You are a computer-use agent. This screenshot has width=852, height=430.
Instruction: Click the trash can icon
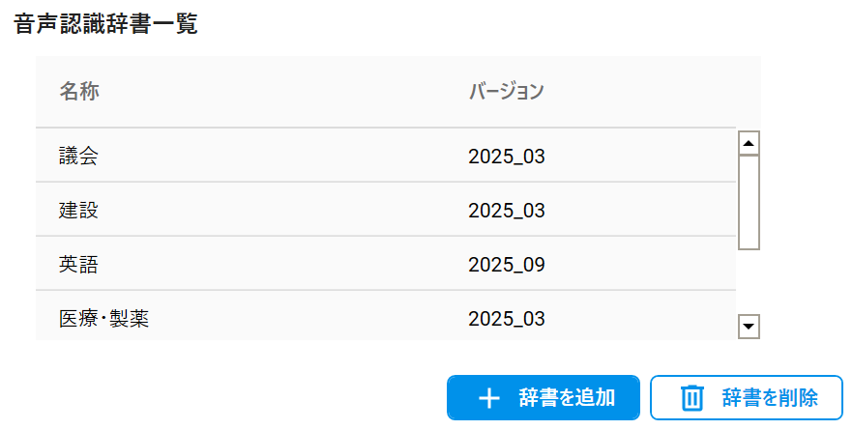(x=692, y=398)
